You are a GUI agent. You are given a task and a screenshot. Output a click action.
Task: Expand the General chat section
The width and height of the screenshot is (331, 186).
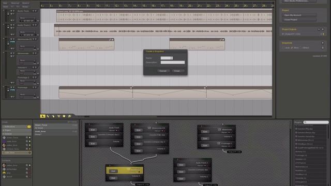pyautogui.click(x=17, y=134)
